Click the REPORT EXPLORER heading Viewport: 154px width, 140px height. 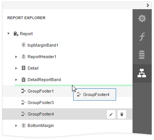click(x=26, y=18)
